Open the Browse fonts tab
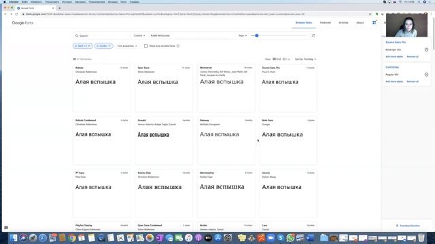This screenshot has width=435, height=244. (304, 22)
